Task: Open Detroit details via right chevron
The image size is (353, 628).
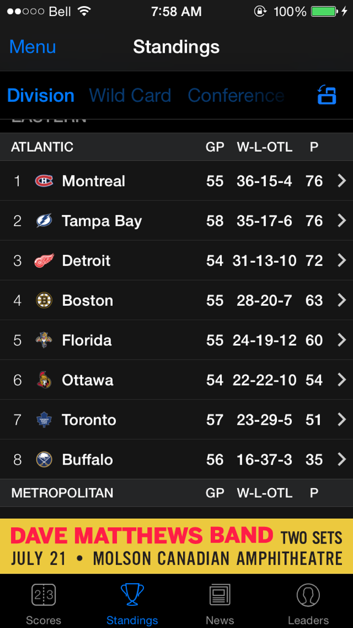Action: point(341,260)
